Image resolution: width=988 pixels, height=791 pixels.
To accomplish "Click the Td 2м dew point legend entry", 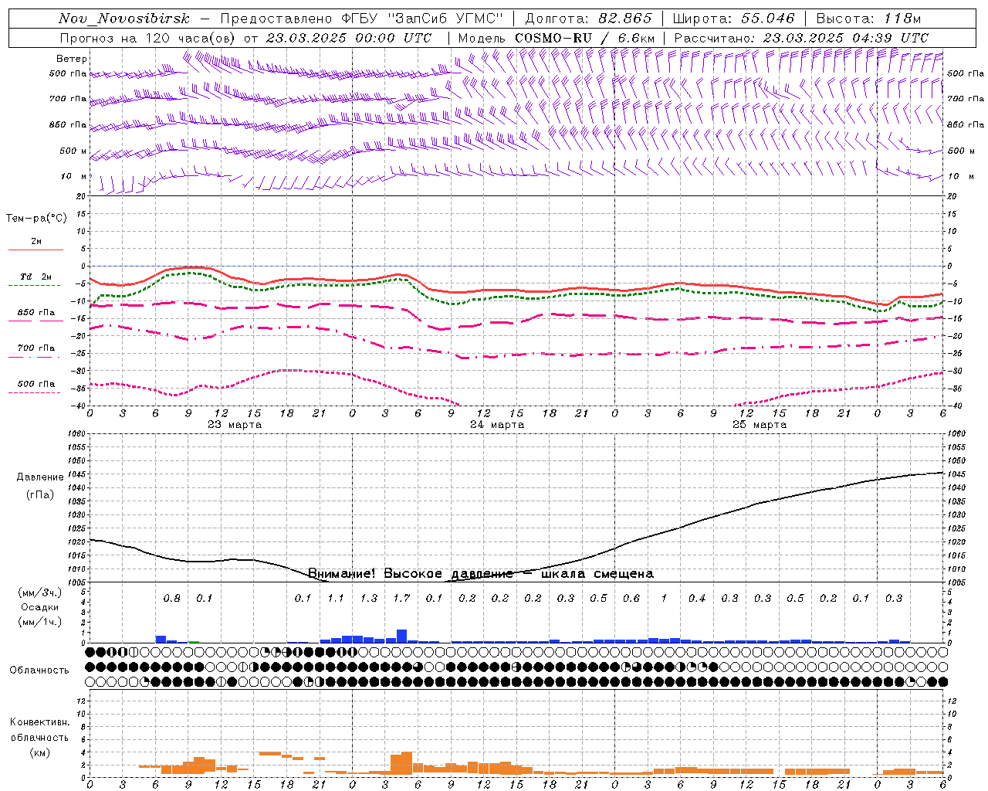I will pos(36,277).
